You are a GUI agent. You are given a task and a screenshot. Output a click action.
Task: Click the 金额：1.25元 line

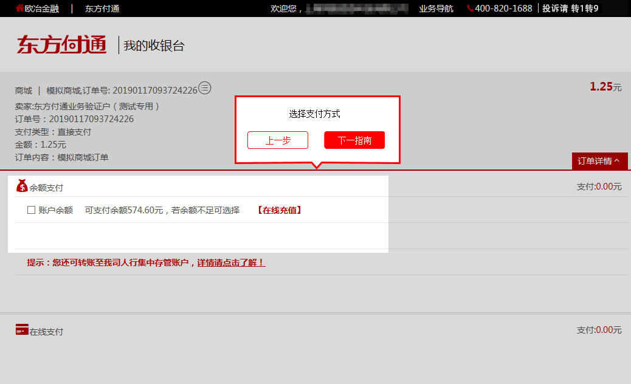coord(41,145)
